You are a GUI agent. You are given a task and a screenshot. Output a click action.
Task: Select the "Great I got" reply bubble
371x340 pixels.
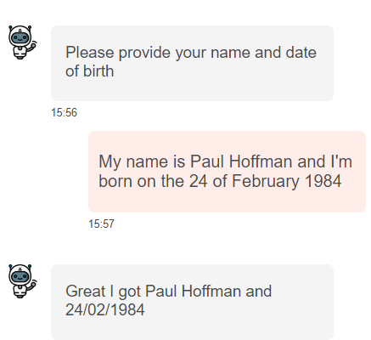192,302
